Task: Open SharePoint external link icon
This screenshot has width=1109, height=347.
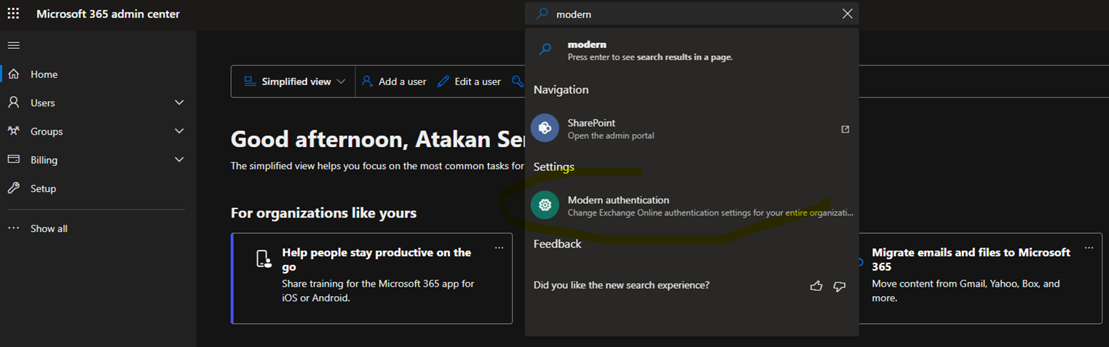Action: click(845, 129)
